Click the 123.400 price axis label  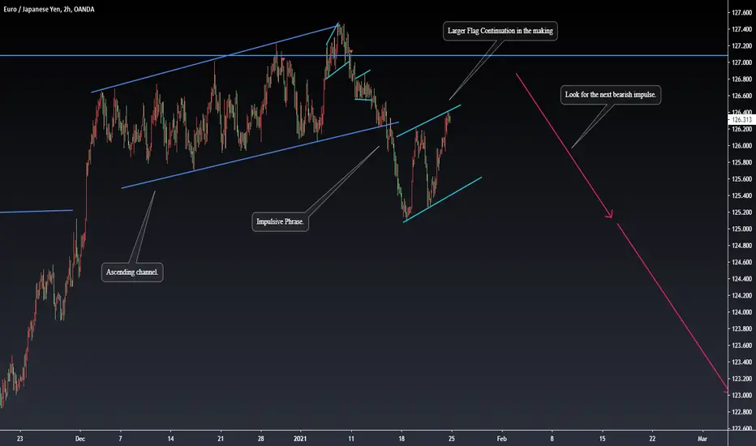(741, 362)
